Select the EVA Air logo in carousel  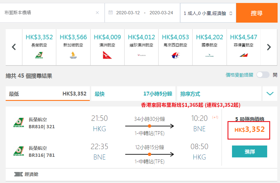pyautogui.click(x=39, y=55)
